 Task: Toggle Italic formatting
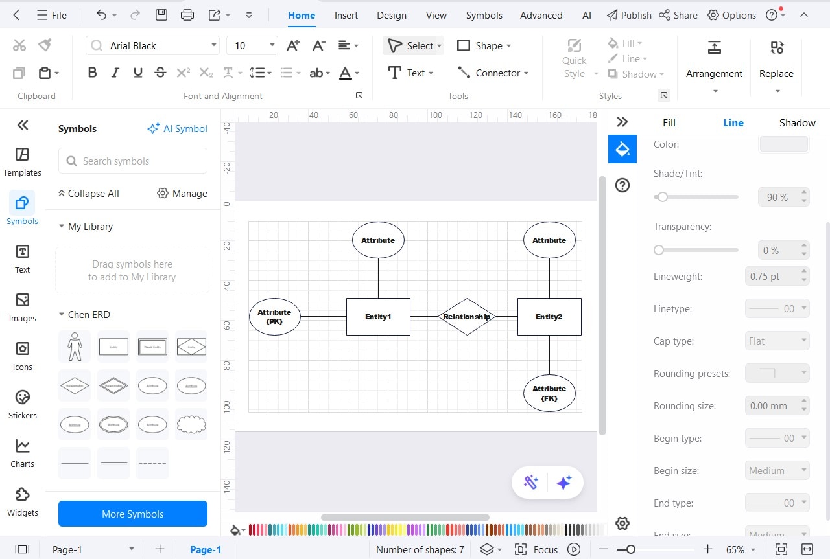(x=115, y=73)
